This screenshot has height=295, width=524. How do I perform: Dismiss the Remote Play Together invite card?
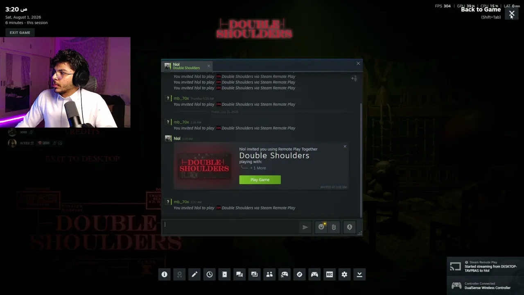[x=345, y=146]
